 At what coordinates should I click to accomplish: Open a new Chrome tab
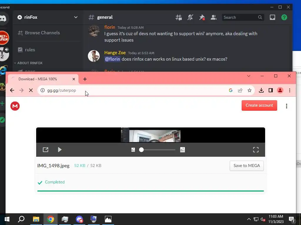85,79
